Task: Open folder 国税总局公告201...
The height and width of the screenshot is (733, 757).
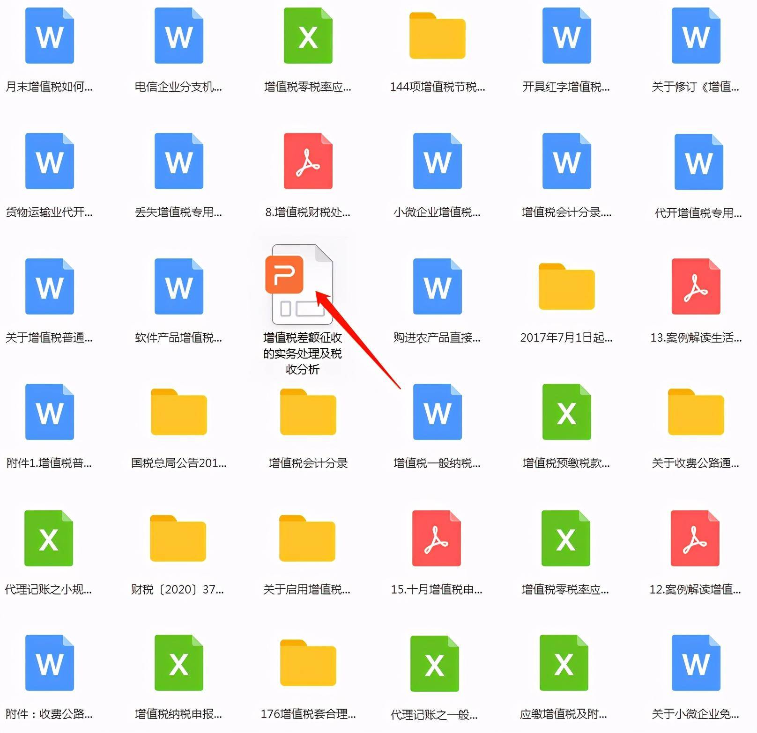Action: [x=179, y=412]
